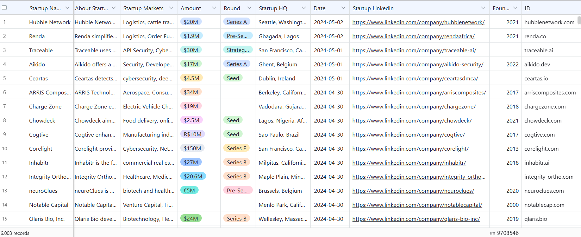Open Startup Name column dropdown arrow
The image size is (581, 237).
click(x=67, y=8)
